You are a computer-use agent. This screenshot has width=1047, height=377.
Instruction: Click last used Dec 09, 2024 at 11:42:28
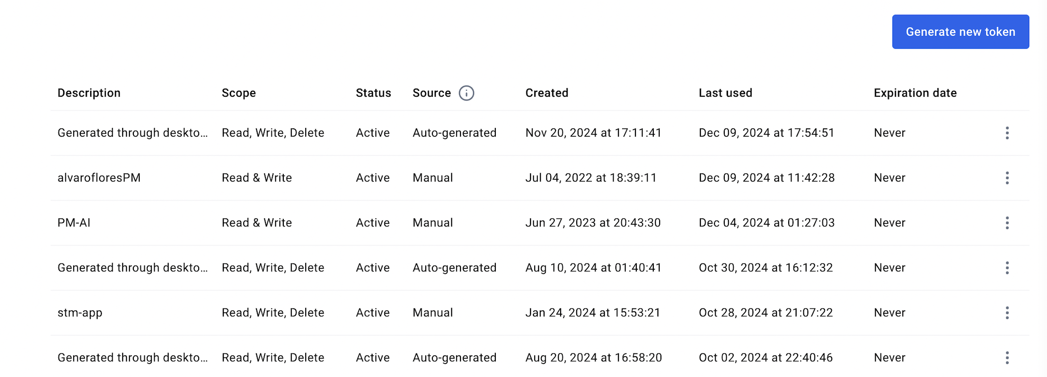point(767,178)
